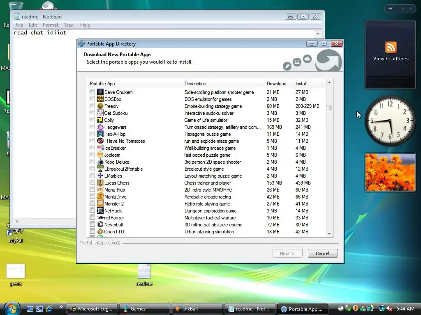The width and height of the screenshot is (421, 315).
Task: Sort list by the Portable App column header
Action: pyautogui.click(x=134, y=84)
